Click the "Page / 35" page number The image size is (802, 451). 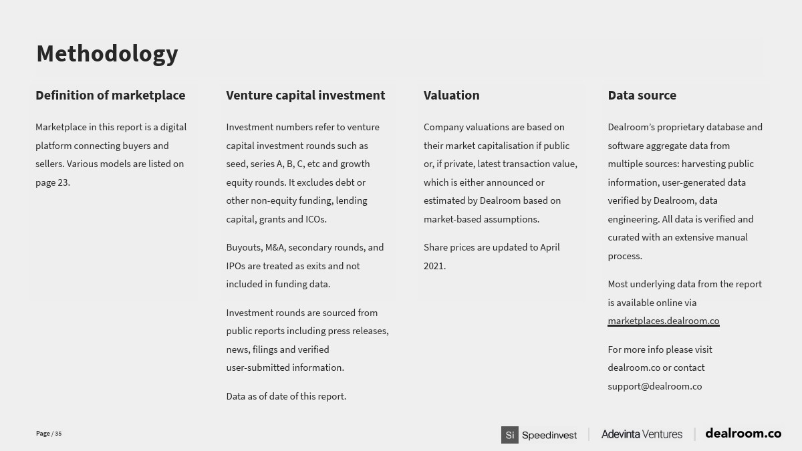click(49, 434)
